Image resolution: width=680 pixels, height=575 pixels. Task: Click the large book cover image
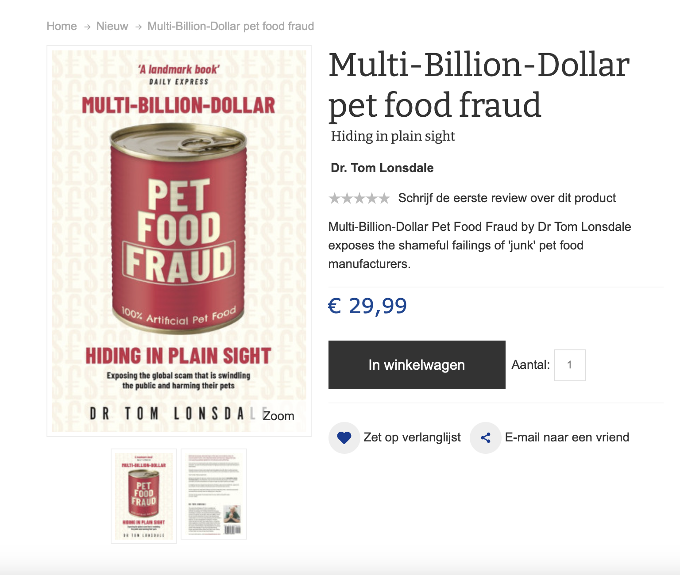click(179, 241)
